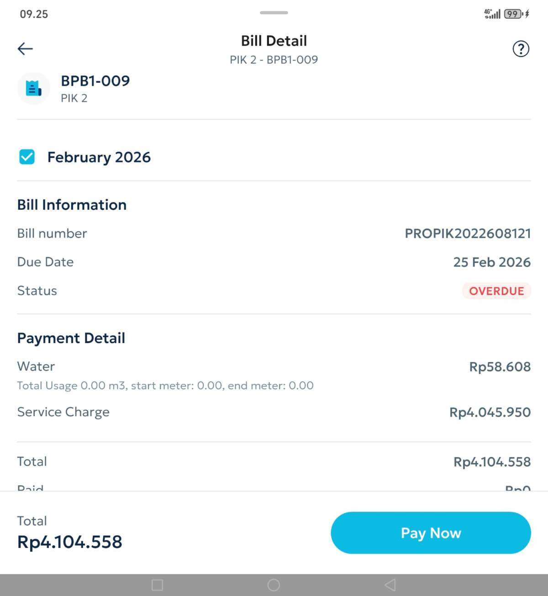Image resolution: width=548 pixels, height=596 pixels.
Task: Tap the blue bill receipt icon
Action: (x=33, y=88)
